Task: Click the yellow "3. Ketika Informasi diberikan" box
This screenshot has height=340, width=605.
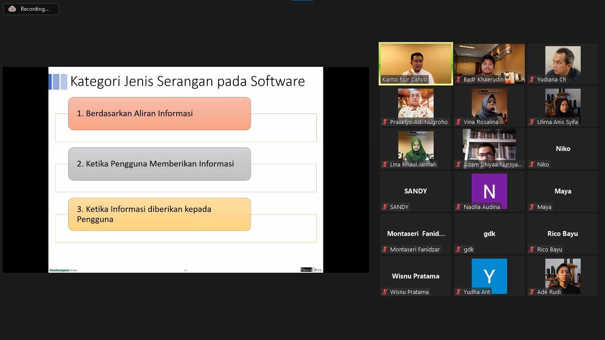Action: click(x=159, y=214)
